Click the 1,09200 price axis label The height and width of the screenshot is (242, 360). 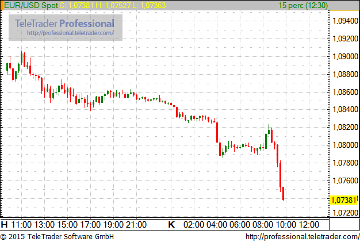tap(345, 39)
